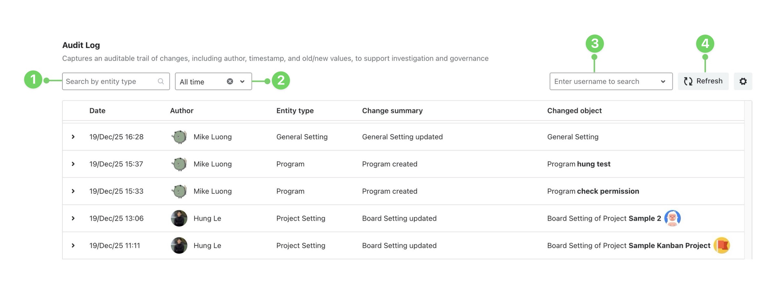The image size is (775, 294).
Task: Click the Author column header
Action: (181, 111)
